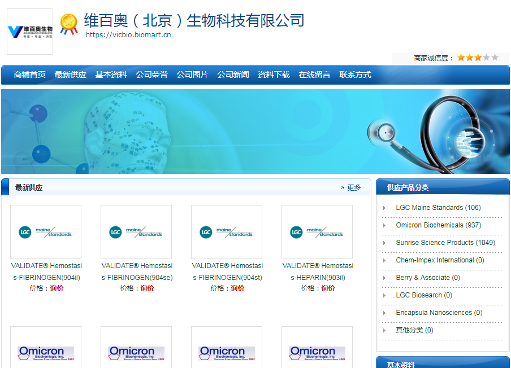Image resolution: width=511 pixels, height=368 pixels.
Task: Click the third star in 商家诚信度 rating
Action: (x=478, y=57)
